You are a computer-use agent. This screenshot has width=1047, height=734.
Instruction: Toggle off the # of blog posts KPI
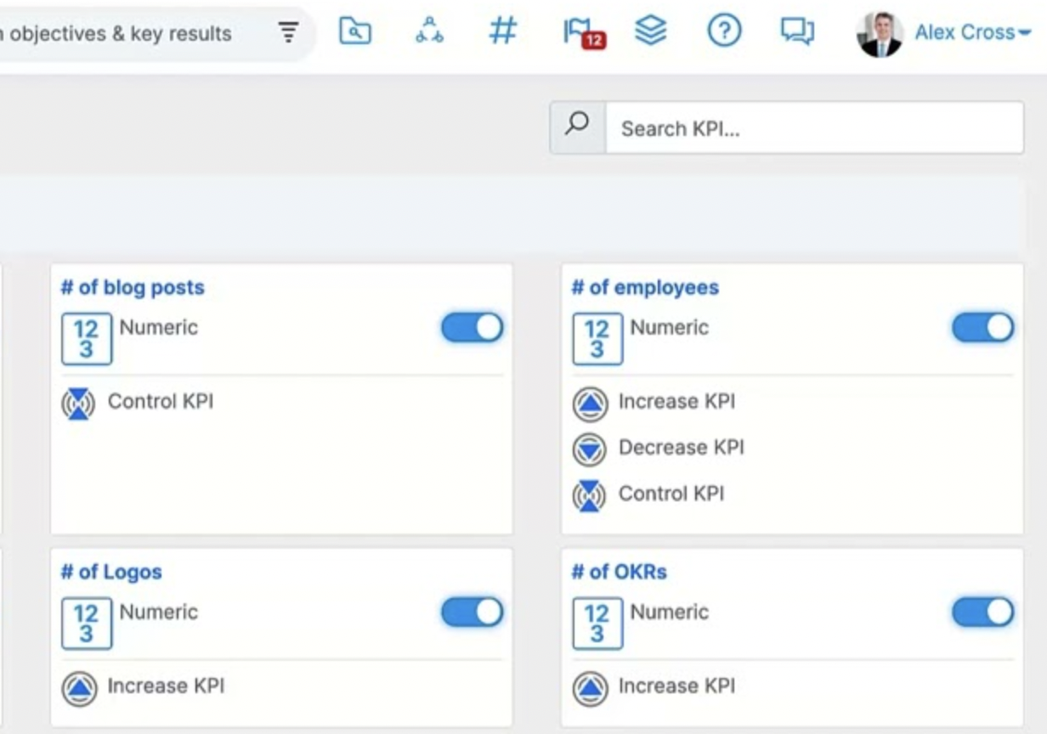click(x=473, y=328)
